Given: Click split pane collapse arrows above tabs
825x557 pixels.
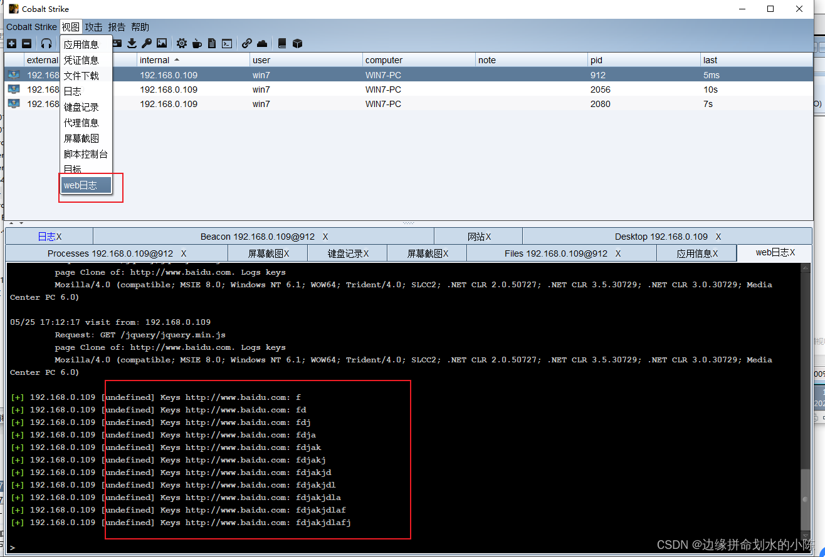Looking at the screenshot, I should pyautogui.click(x=16, y=223).
